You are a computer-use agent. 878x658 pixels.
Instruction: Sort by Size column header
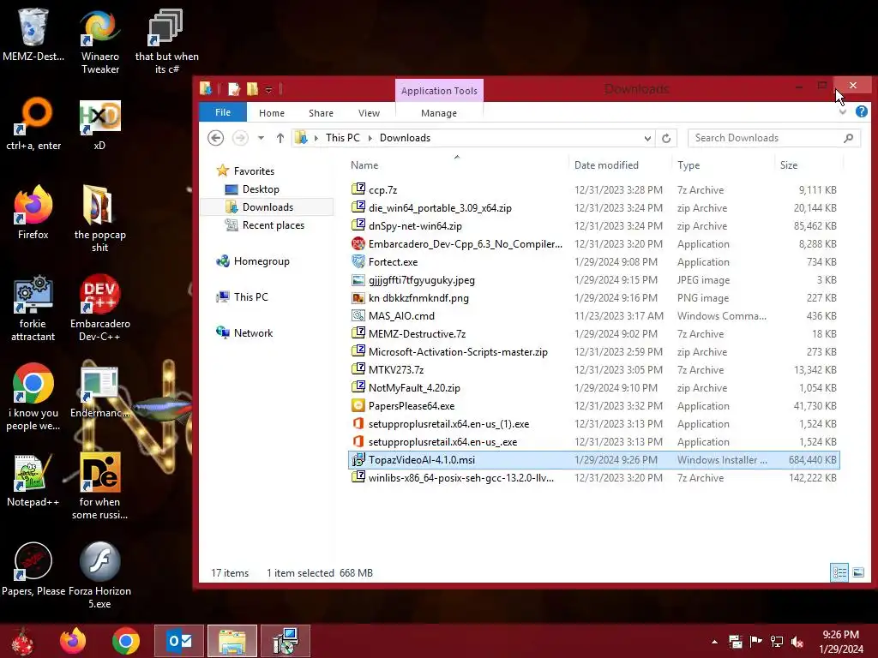point(808,165)
